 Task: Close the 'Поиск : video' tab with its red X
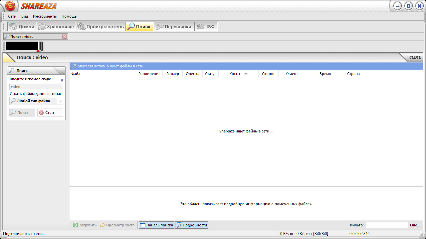65,37
